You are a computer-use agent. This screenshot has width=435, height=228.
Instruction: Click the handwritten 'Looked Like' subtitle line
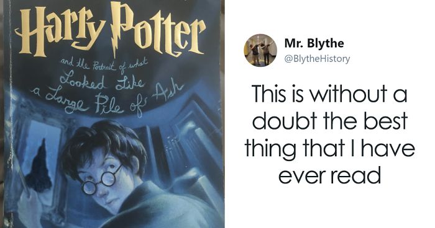click(102, 81)
